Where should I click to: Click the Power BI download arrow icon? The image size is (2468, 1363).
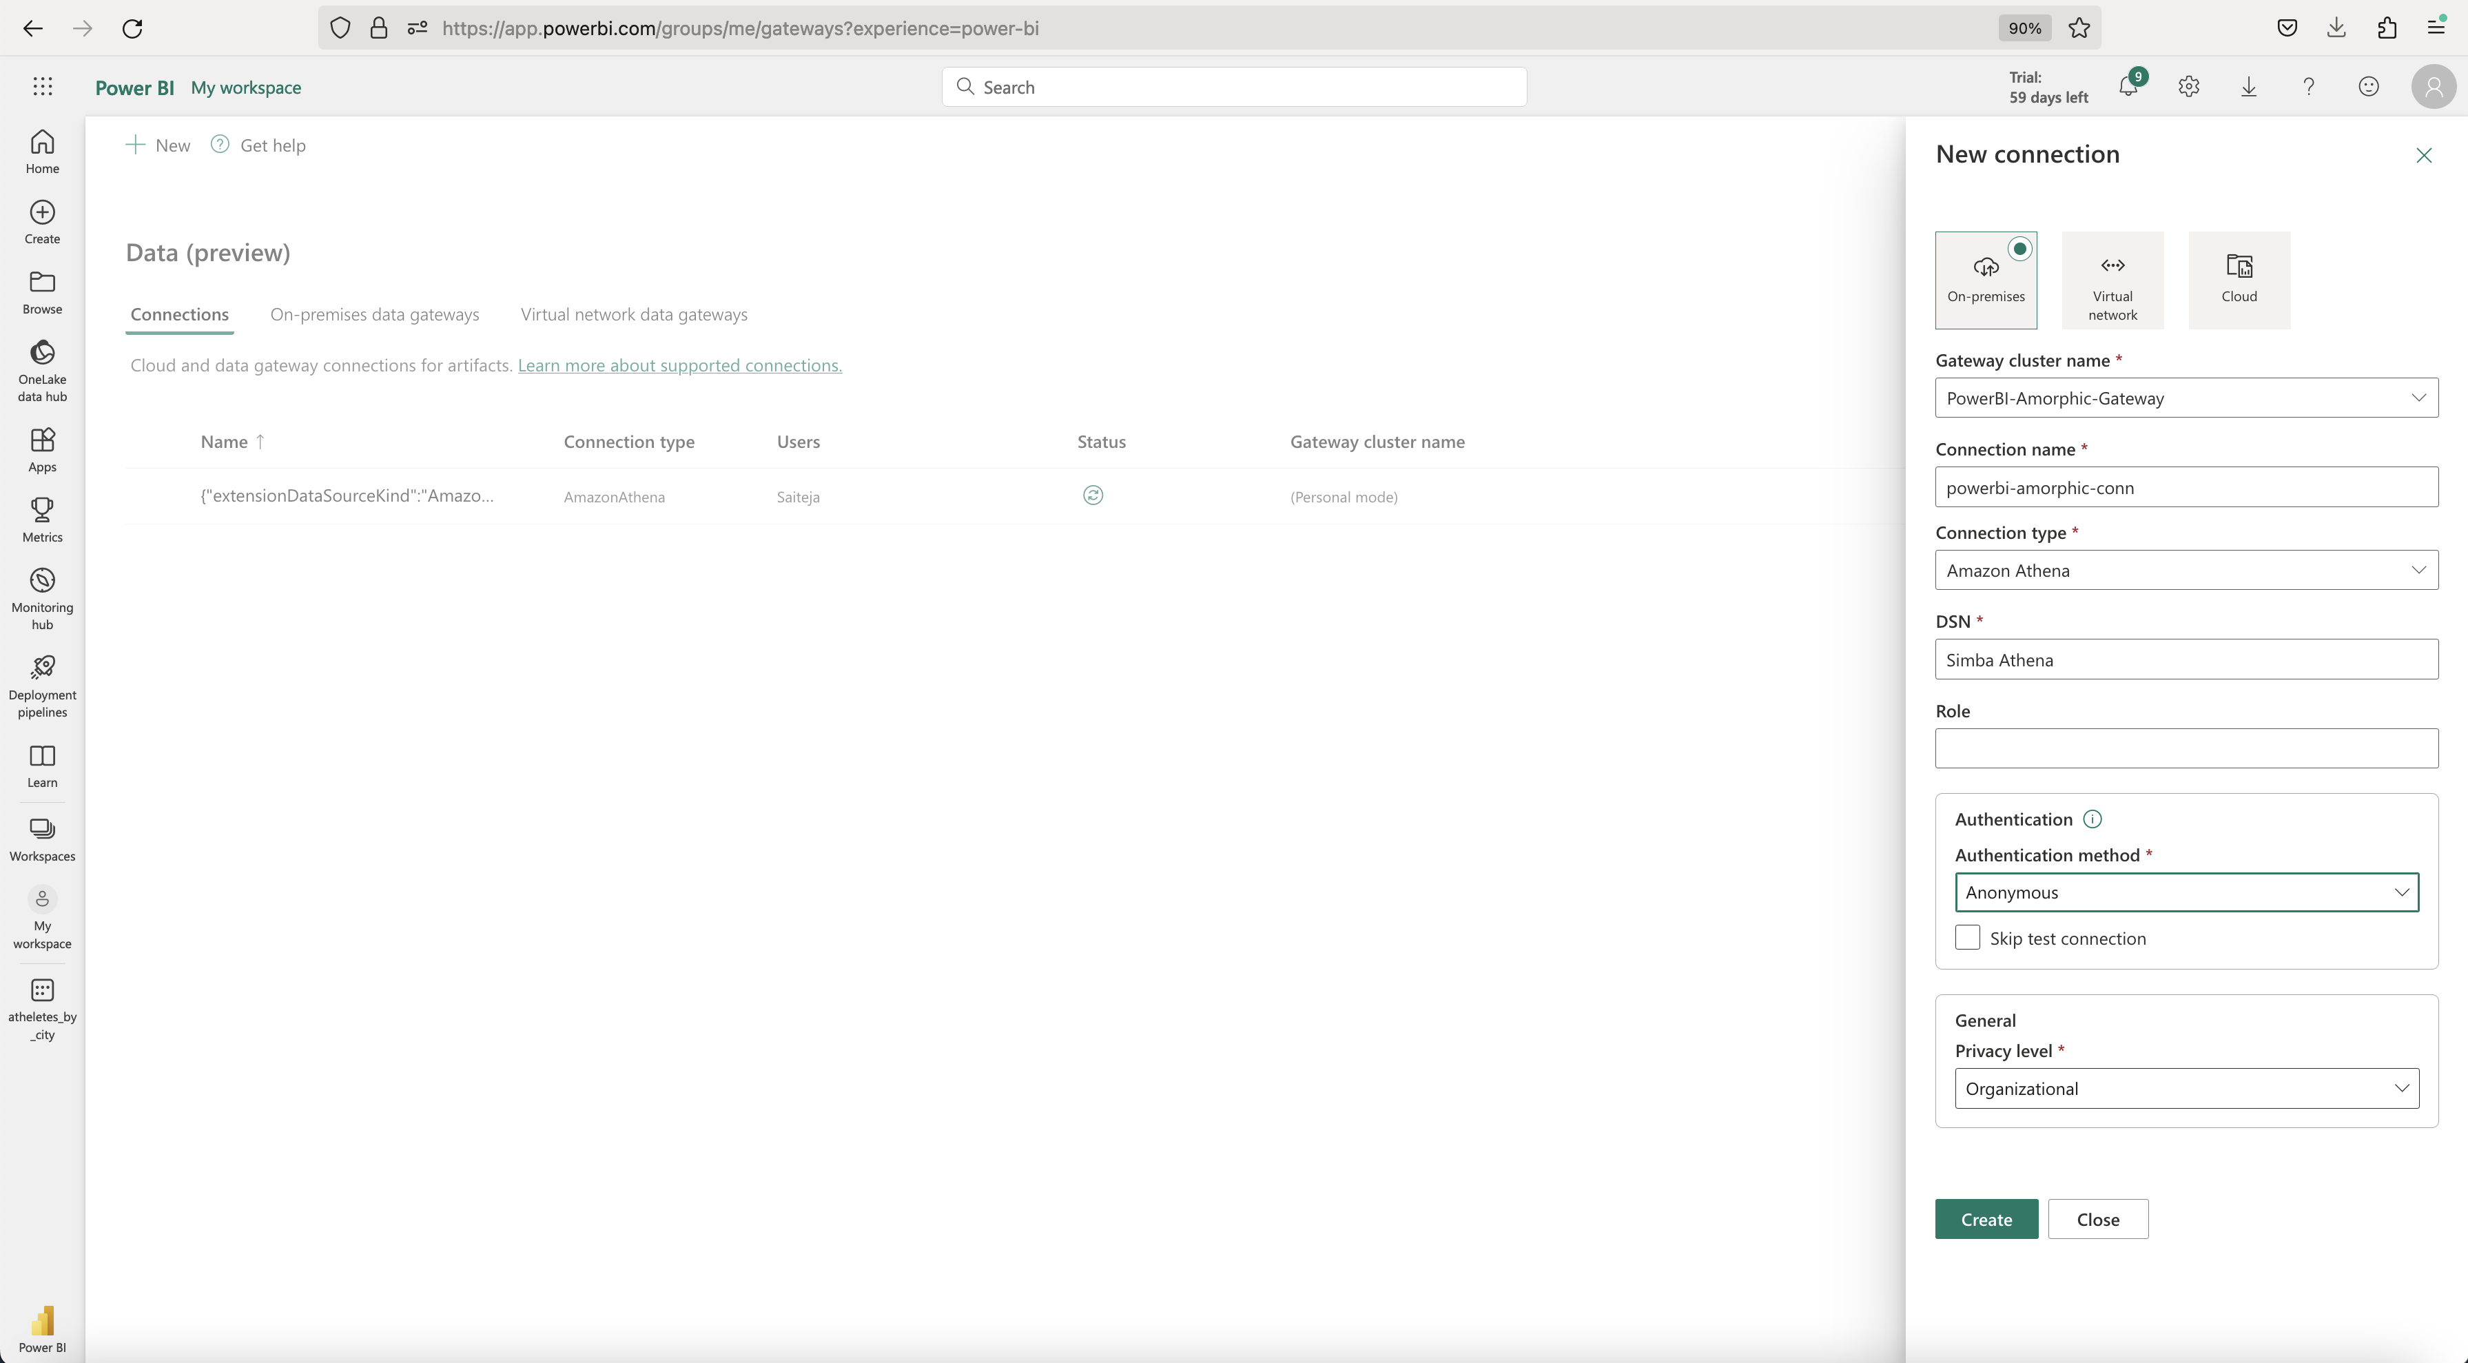coord(2249,86)
